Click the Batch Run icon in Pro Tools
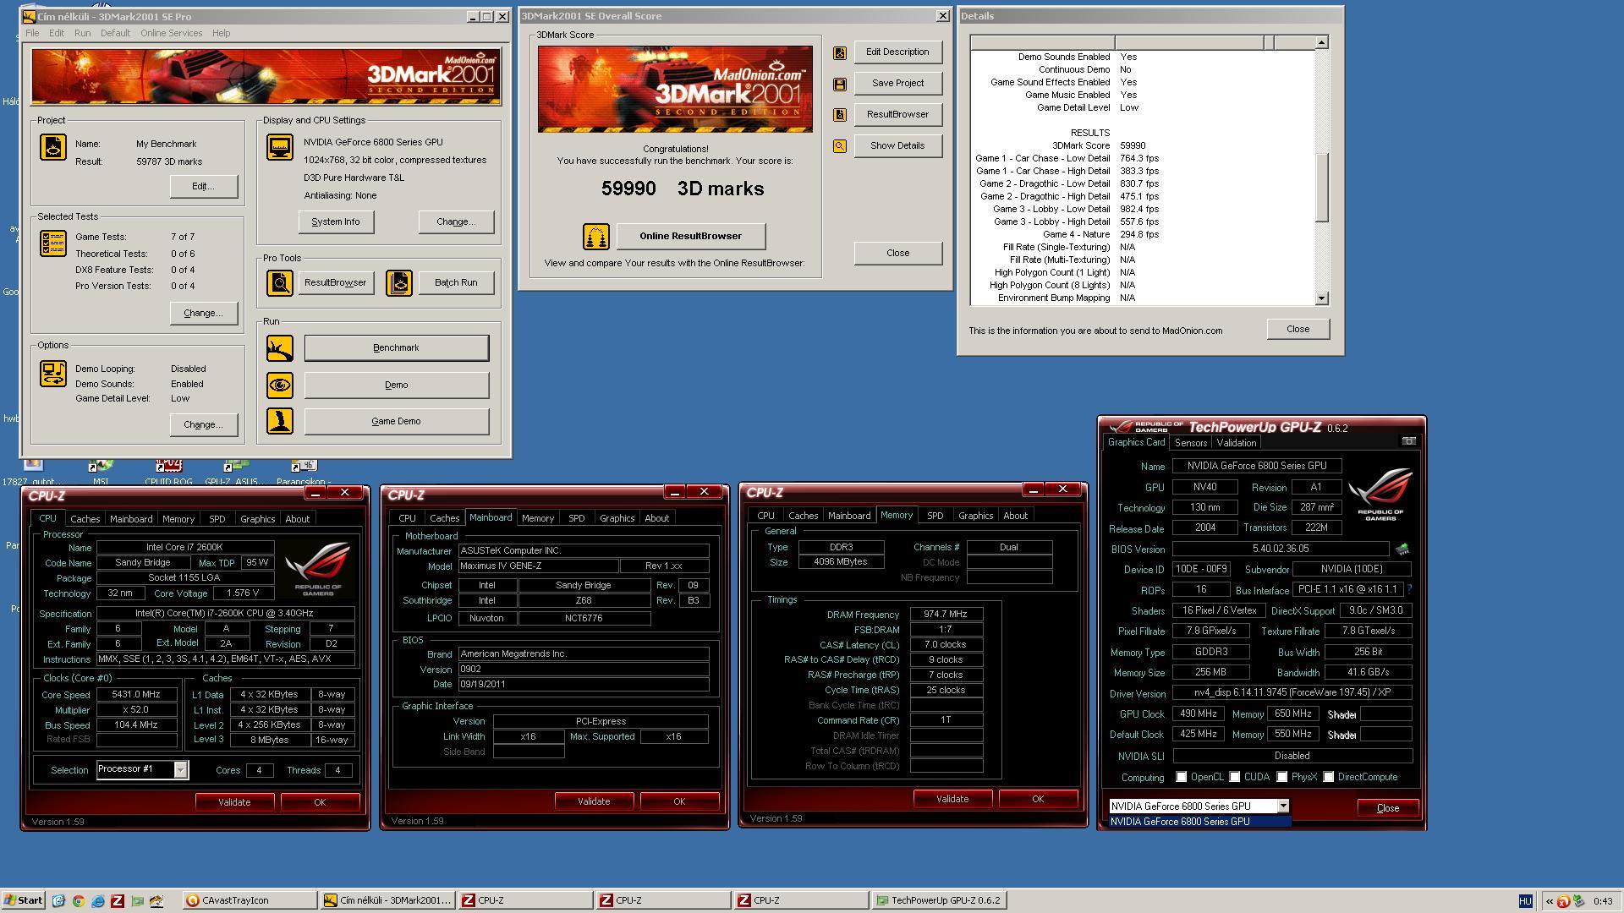Viewport: 1624px width, 913px height. [x=399, y=283]
